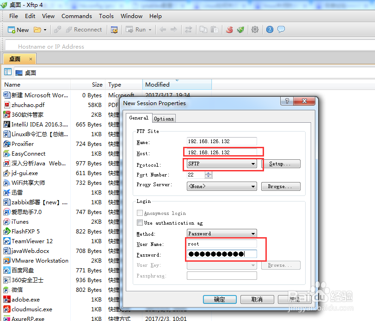Click the Setup... button
375x321 pixels.
tap(281, 164)
